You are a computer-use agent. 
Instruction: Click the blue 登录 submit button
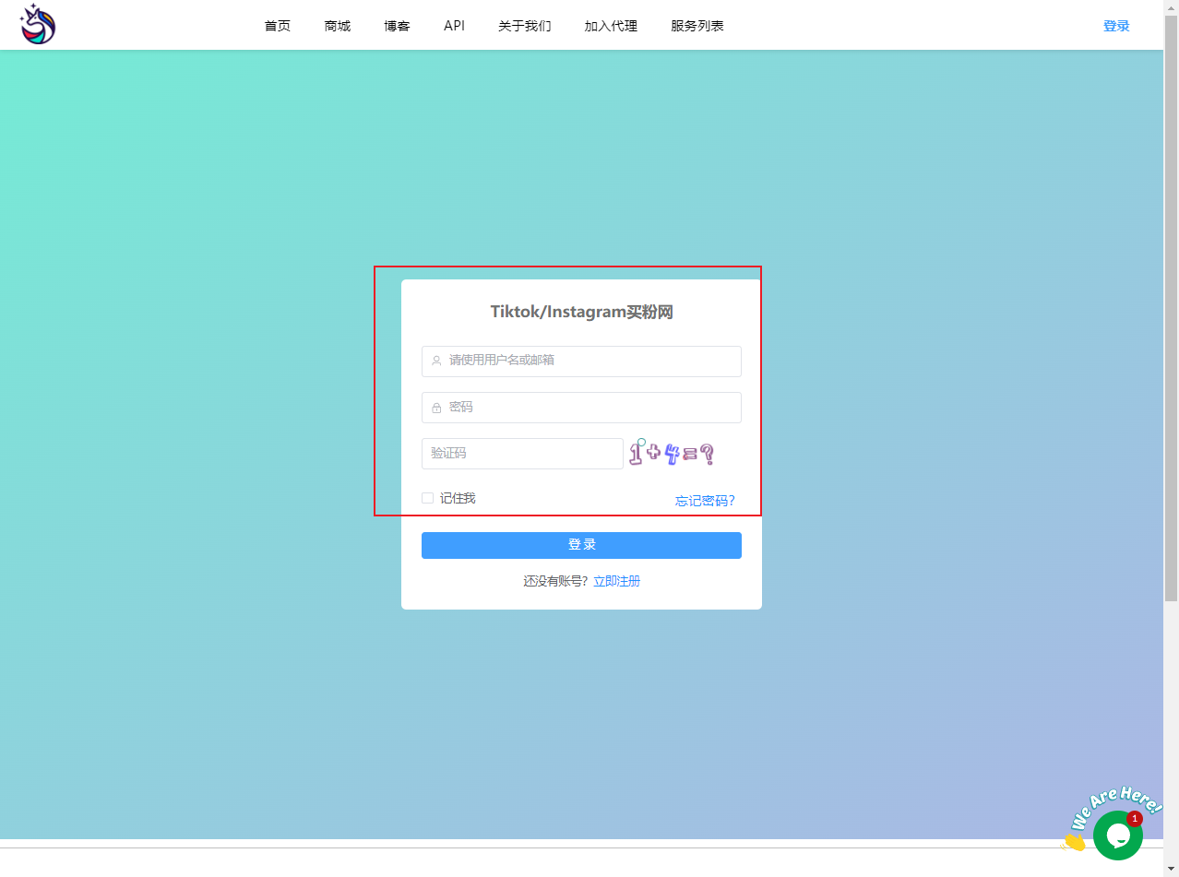click(x=581, y=545)
